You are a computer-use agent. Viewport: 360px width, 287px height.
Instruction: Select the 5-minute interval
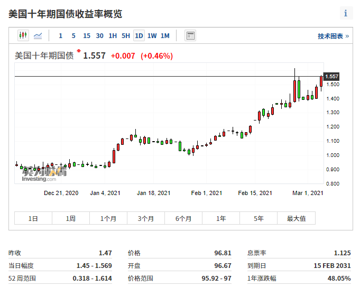pyautogui.click(x=73, y=36)
